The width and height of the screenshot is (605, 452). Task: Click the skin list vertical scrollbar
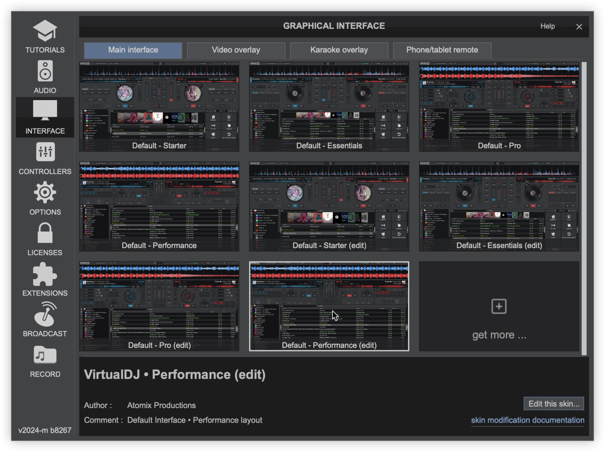coord(584,208)
